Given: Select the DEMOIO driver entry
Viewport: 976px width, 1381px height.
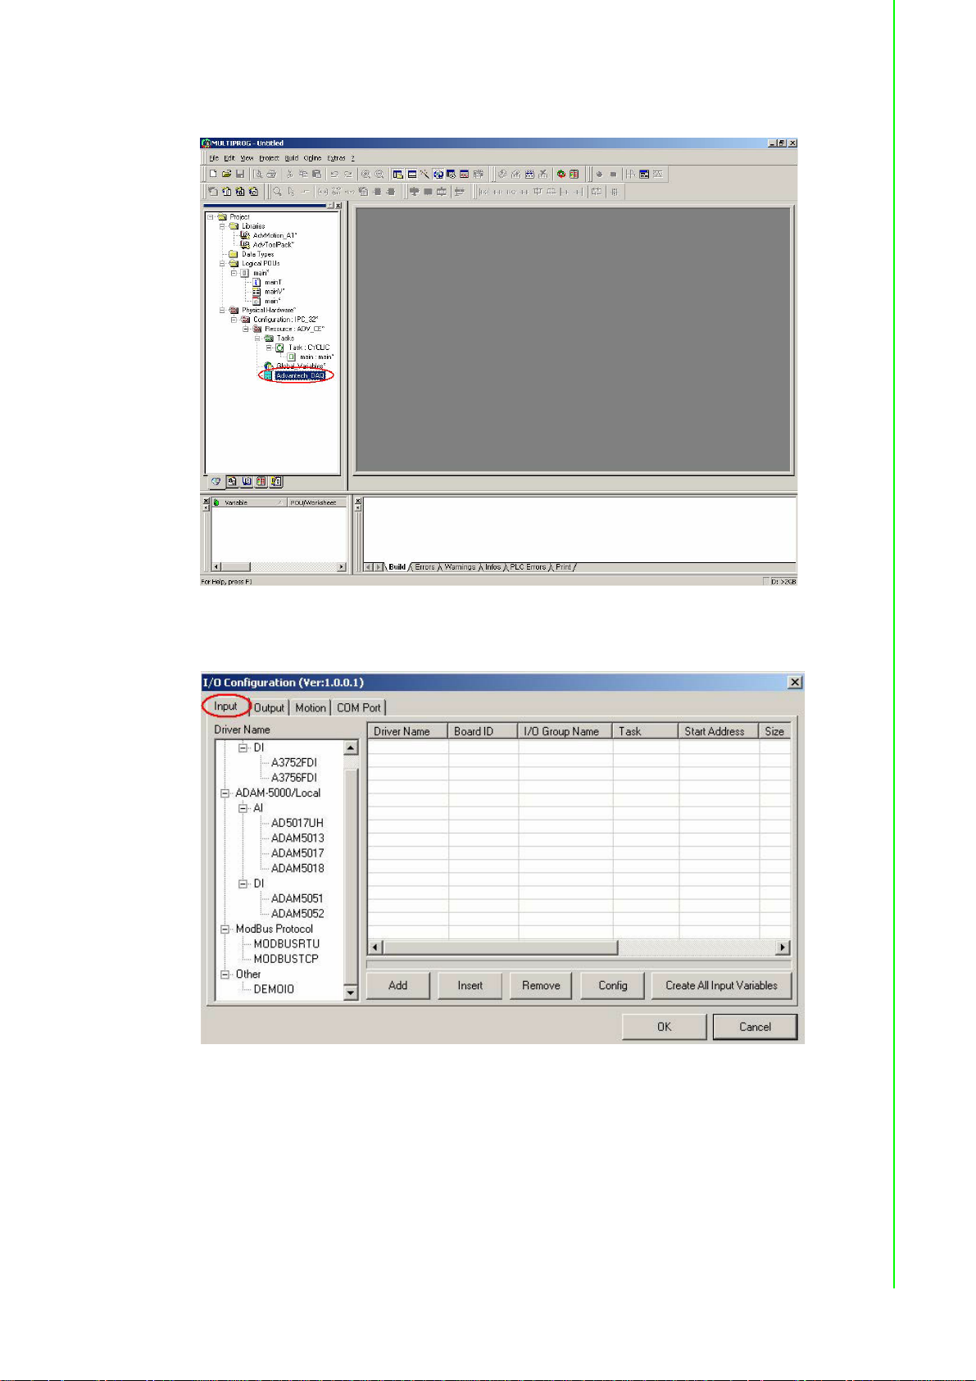Looking at the screenshot, I should pos(274,989).
